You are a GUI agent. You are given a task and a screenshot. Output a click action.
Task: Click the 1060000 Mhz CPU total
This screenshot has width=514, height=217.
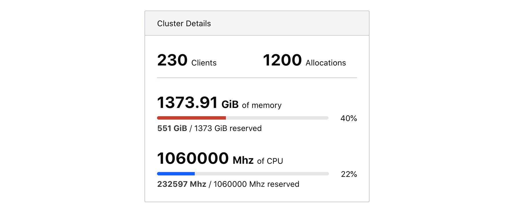click(x=205, y=158)
